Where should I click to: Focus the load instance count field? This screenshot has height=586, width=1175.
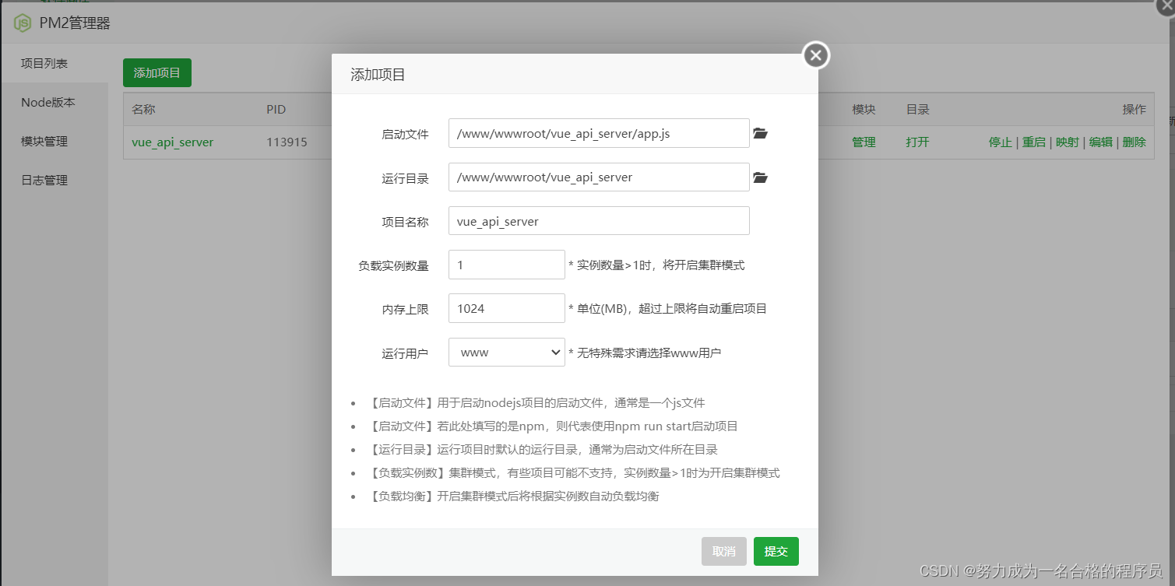click(x=506, y=265)
